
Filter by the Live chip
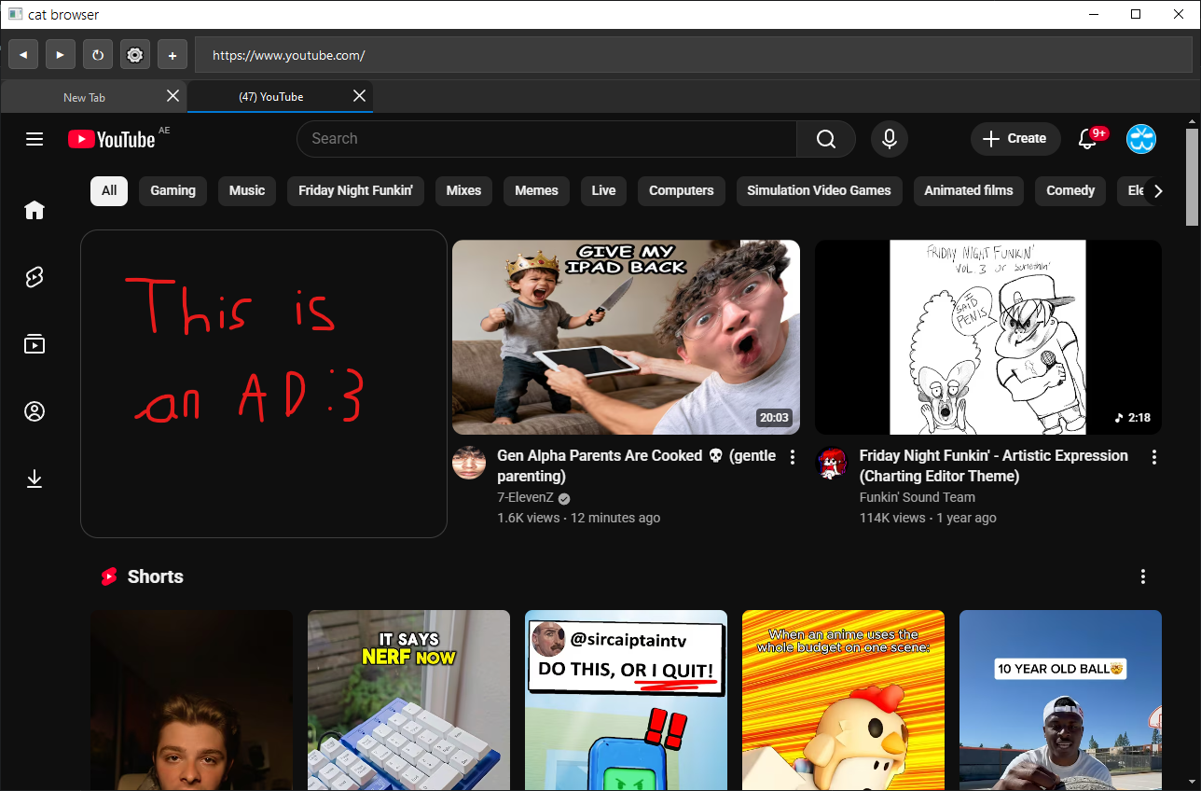tap(603, 190)
